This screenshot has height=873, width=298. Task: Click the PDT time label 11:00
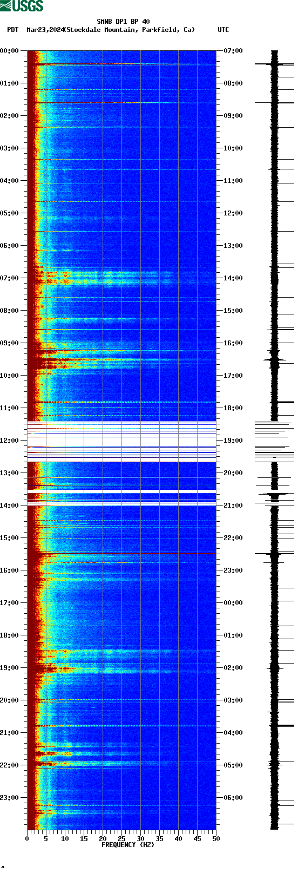[10, 408]
